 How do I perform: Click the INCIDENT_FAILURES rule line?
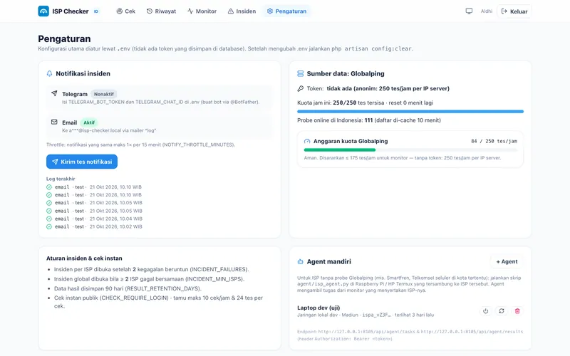(x=151, y=270)
